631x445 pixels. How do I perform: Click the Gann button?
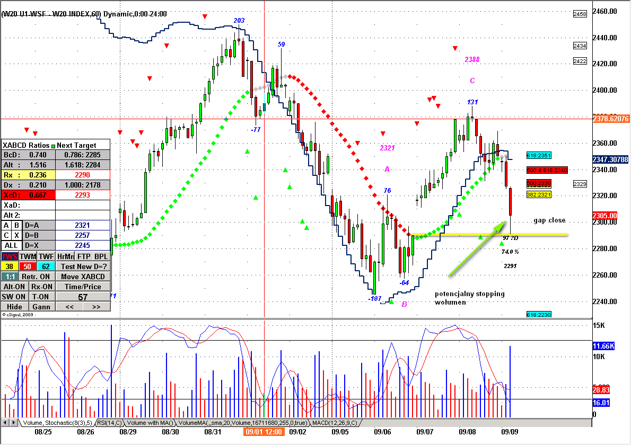click(x=41, y=306)
